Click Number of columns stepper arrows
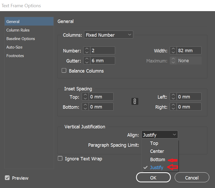215x188 pixels. point(87,51)
